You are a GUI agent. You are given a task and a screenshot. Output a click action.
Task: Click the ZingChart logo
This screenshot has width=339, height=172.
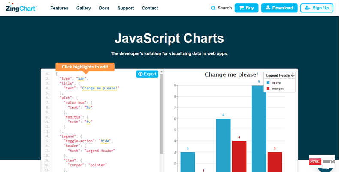click(21, 7)
